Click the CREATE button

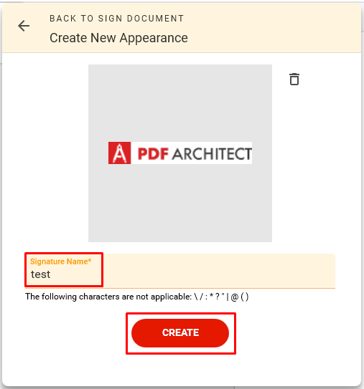click(x=180, y=332)
